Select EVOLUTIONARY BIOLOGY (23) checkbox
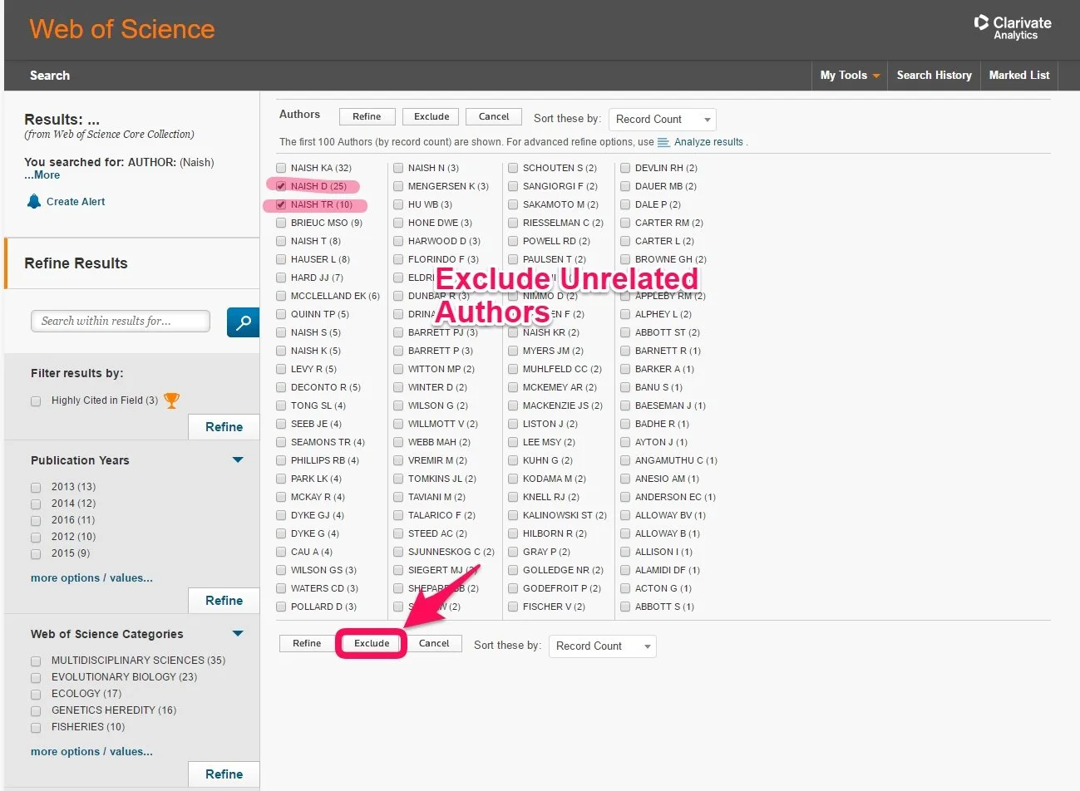Viewport: 1080px width, 791px height. pyautogui.click(x=36, y=678)
